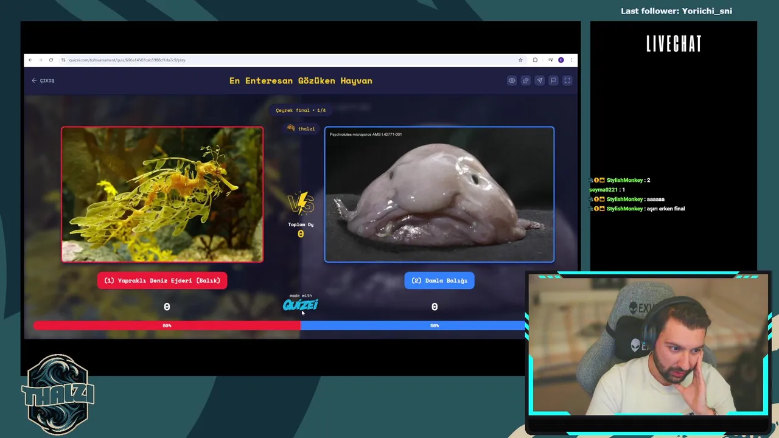Vote for (1) Yapraklı Deniz Ejderi (Balık)

(162, 280)
